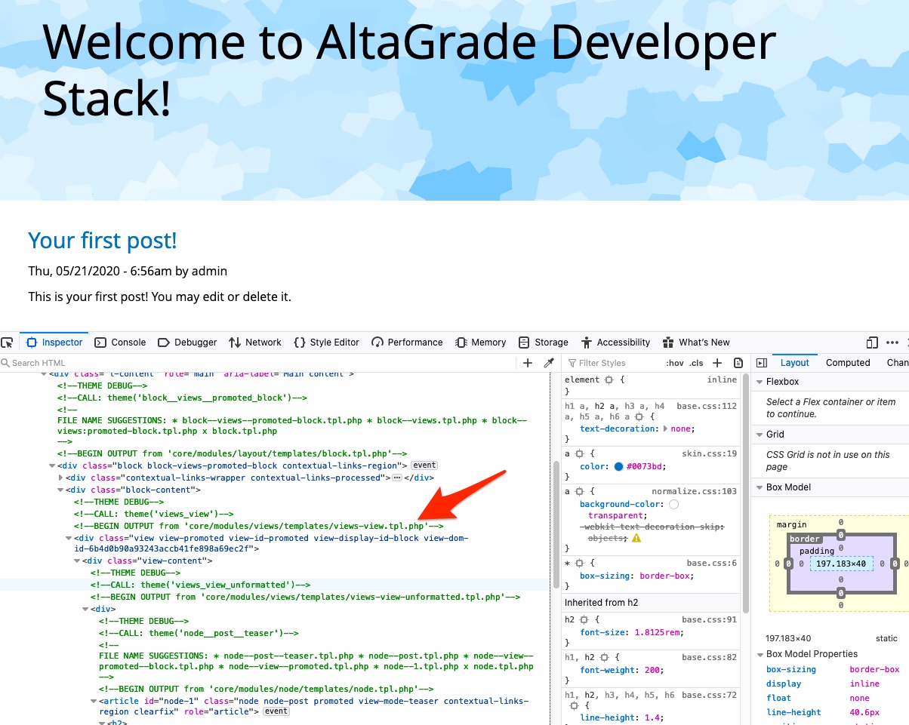The width and height of the screenshot is (909, 725).
Task: Click the selector highlighter icon beside element rule
Action: tap(610, 380)
